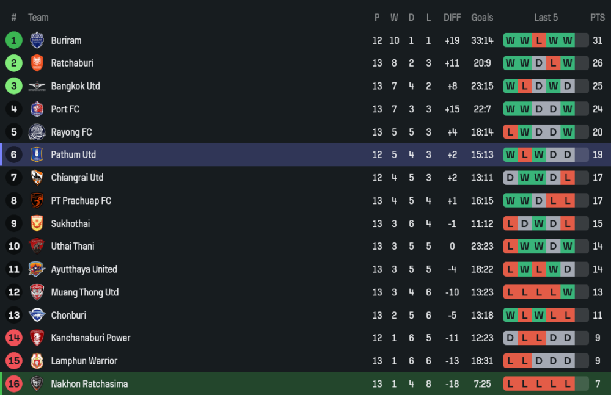
Task: Open the Chiangrai Utd team page
Action: pos(77,178)
